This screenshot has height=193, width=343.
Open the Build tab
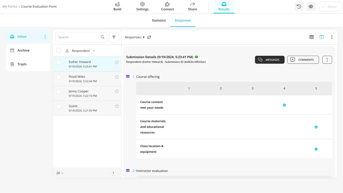pos(117,6)
